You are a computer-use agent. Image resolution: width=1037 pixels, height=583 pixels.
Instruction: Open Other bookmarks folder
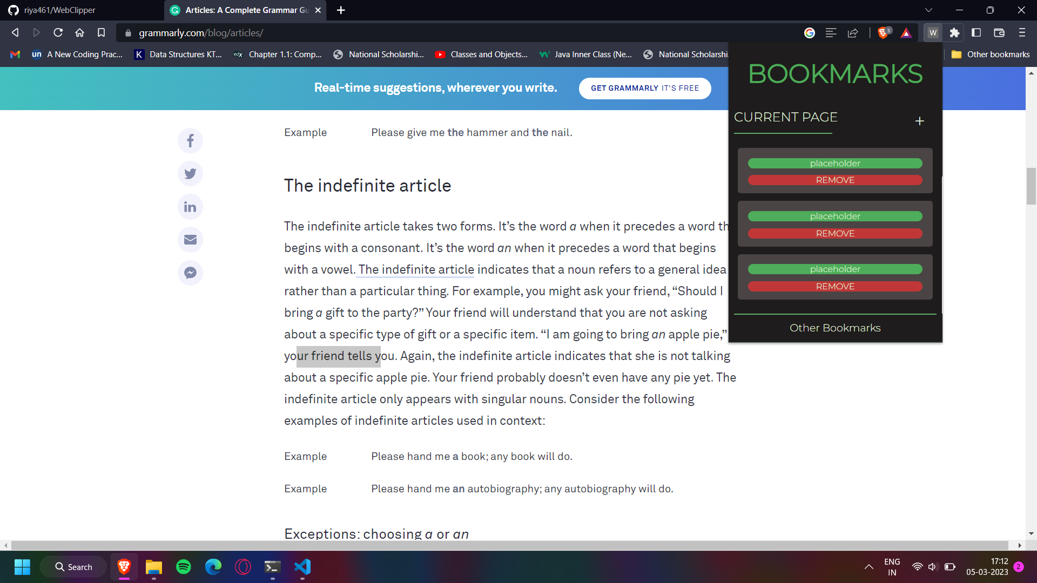pyautogui.click(x=991, y=55)
